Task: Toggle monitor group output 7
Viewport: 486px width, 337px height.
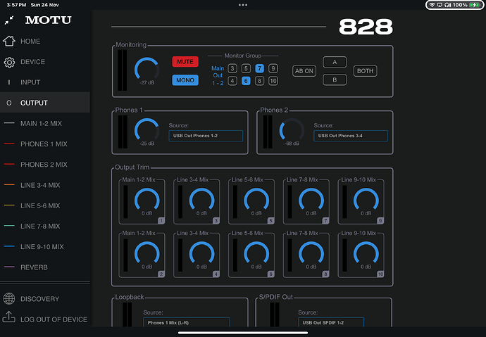Action: [259, 68]
